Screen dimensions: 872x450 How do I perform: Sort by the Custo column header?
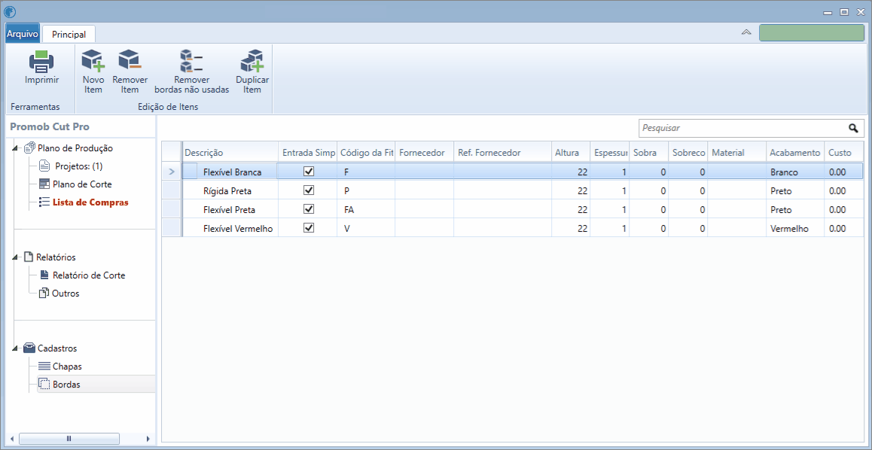pos(843,152)
